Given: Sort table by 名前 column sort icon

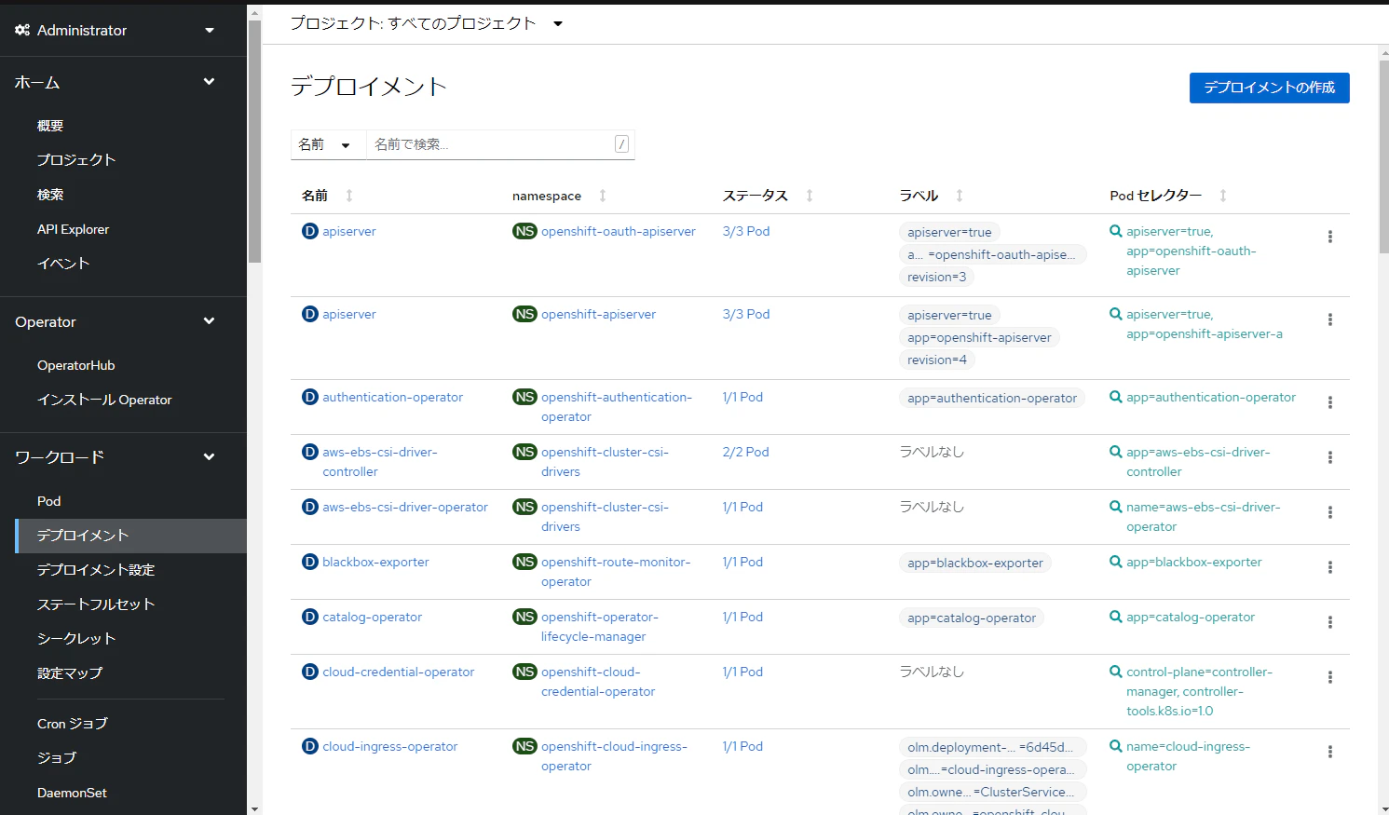Looking at the screenshot, I should (349, 196).
